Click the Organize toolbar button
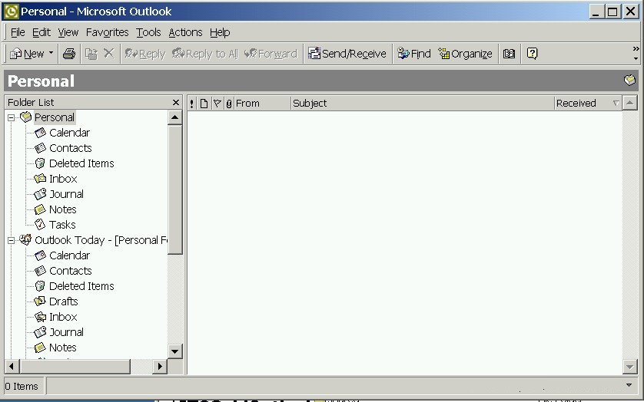 (x=465, y=54)
